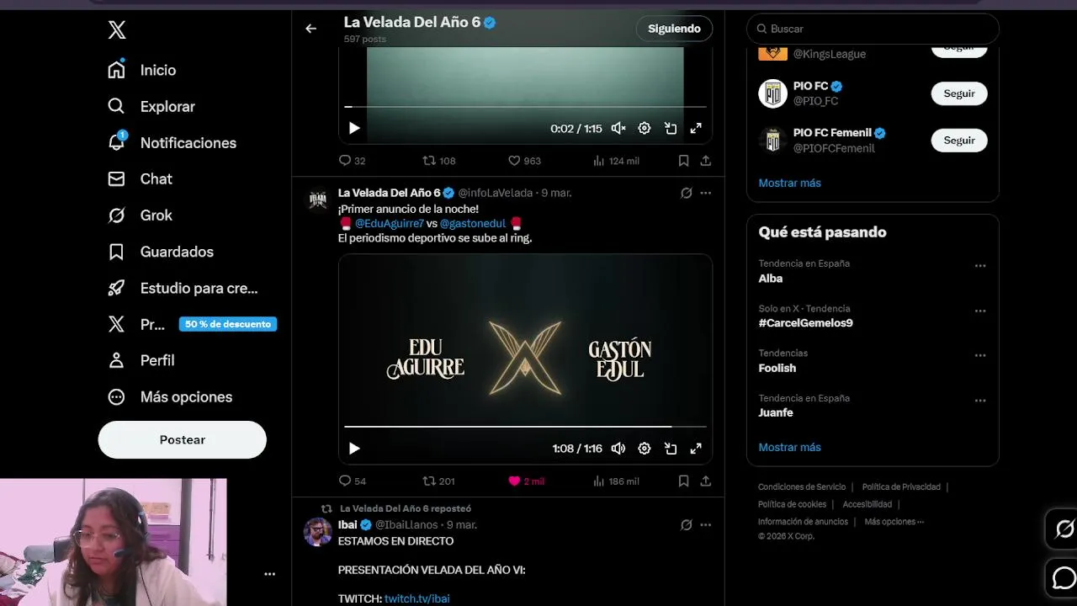
Task: Click Mostrar más under Qué está pasando
Action: click(x=789, y=447)
